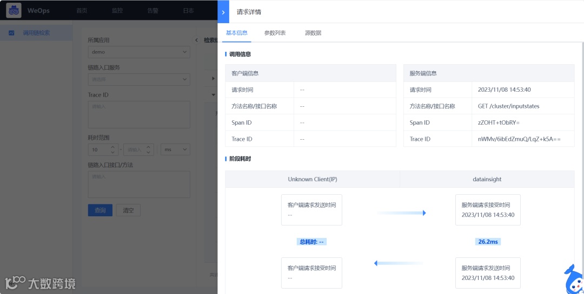Decrease the maximum duration stepper
Viewport: 584px width, 294px height.
point(148,152)
